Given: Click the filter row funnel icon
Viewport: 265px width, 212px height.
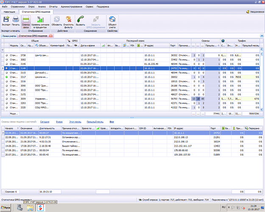Looking at the screenshot, I should pyautogui.click(x=3, y=50).
